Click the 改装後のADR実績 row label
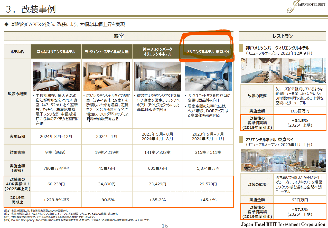Image resolution: width=328 pixels, height=228 pixels. [x=17, y=184]
